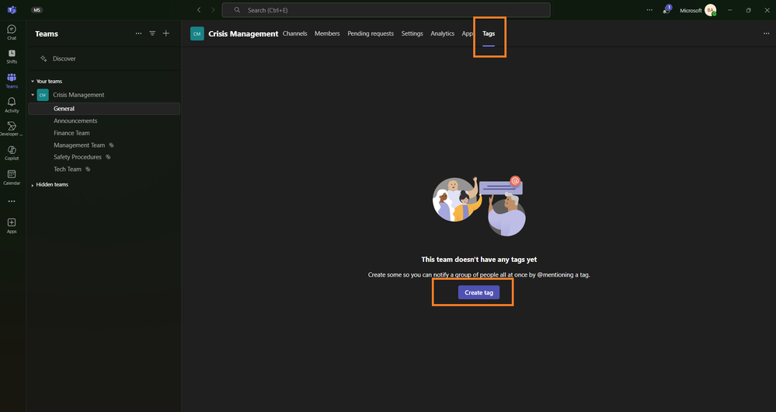Go forward with the right arrow
Screen dimensions: 776x412
[214, 10]
